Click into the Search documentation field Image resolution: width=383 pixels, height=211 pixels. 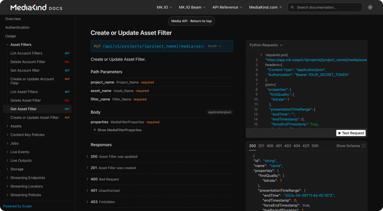coord(327,7)
